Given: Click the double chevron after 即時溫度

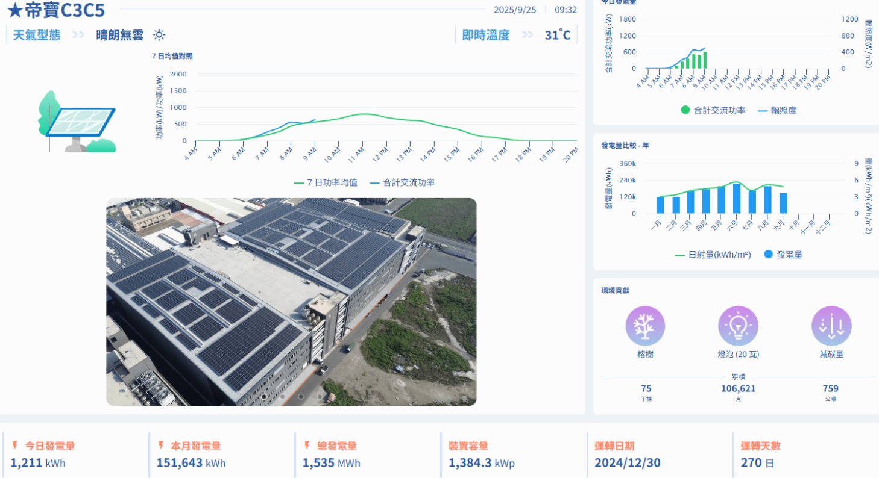Looking at the screenshot, I should 528,35.
